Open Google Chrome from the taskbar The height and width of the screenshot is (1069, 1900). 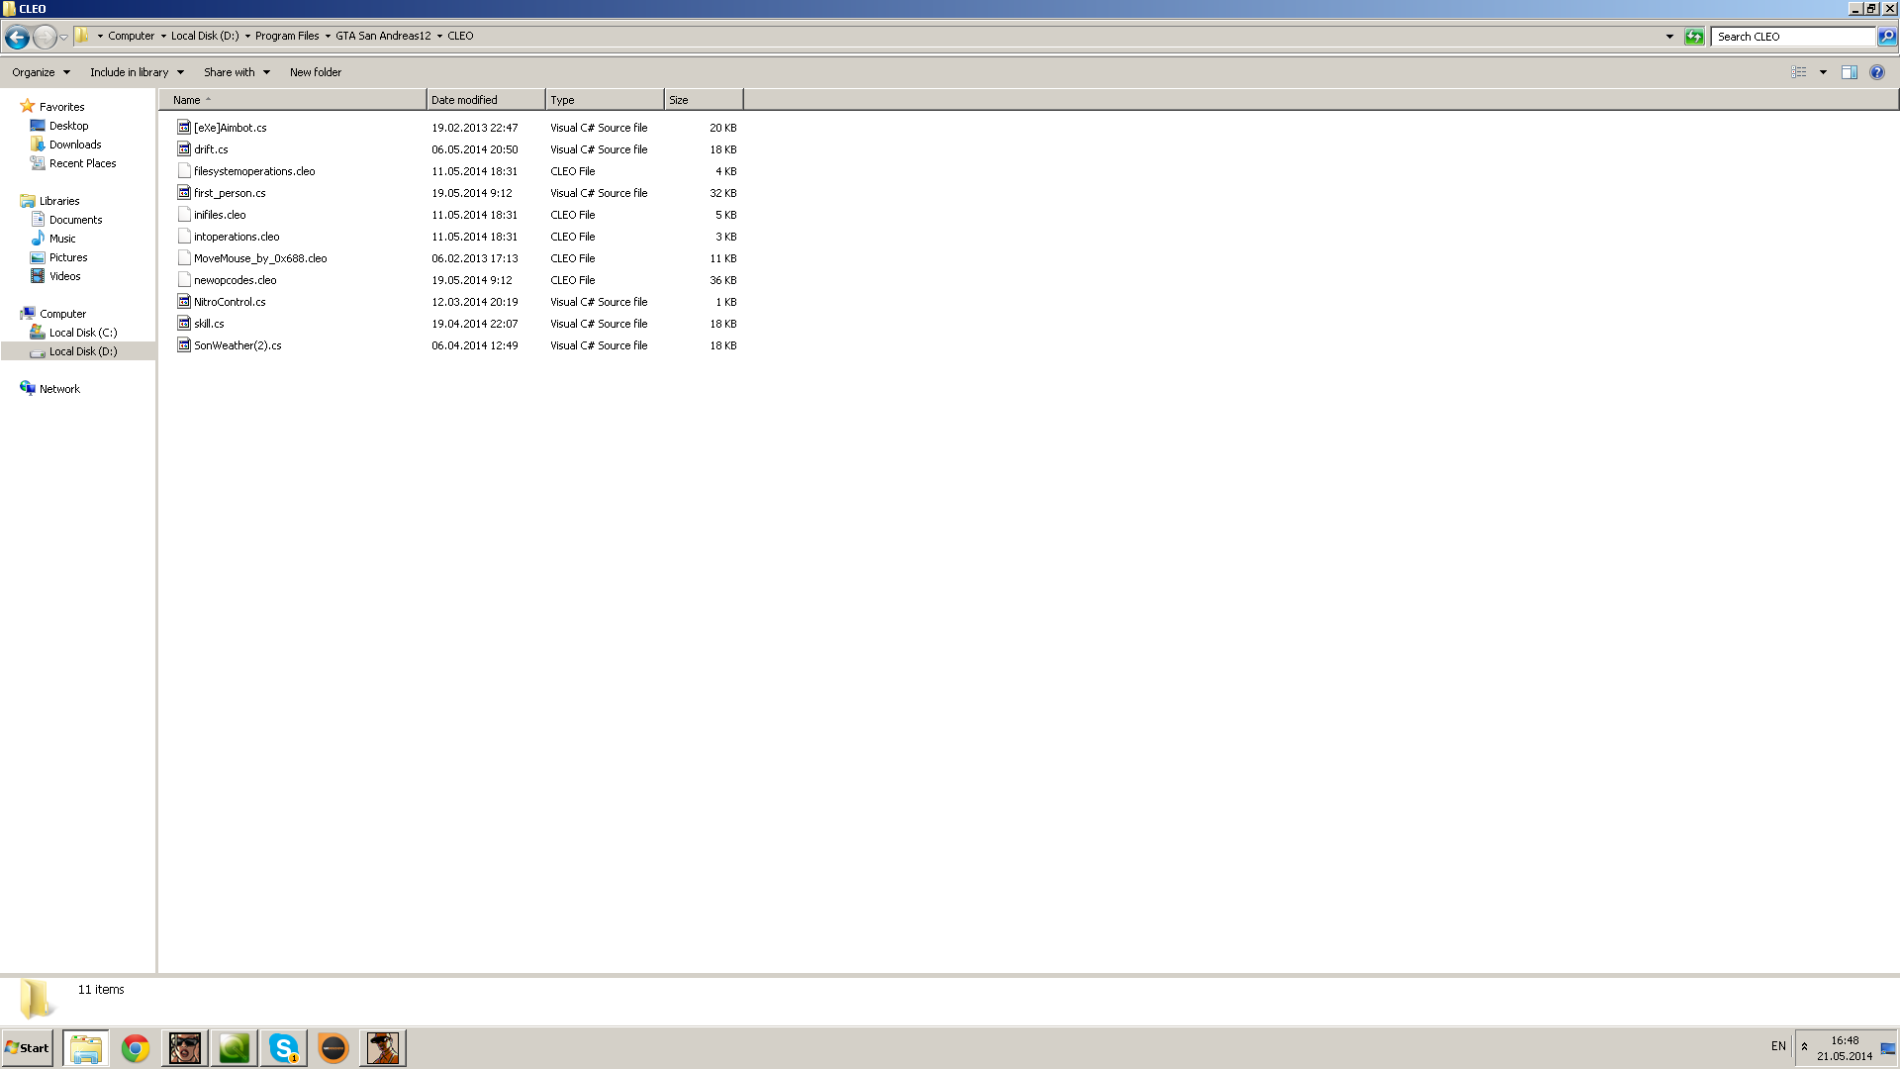(x=136, y=1047)
